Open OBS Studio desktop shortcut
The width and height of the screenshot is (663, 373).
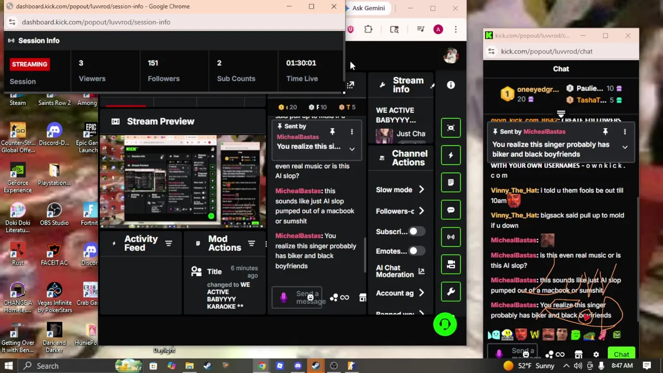pos(54,214)
